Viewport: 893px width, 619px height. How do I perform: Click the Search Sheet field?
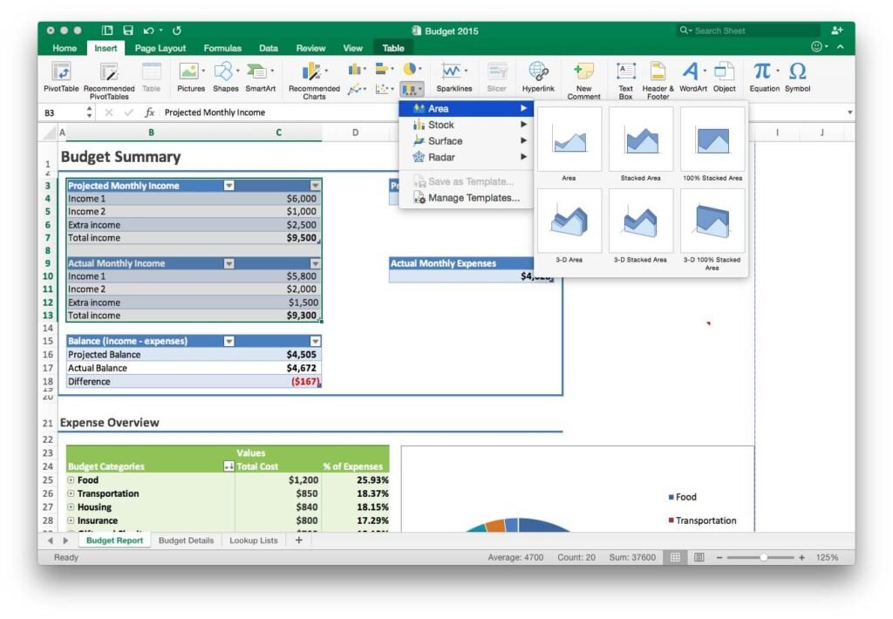click(747, 31)
